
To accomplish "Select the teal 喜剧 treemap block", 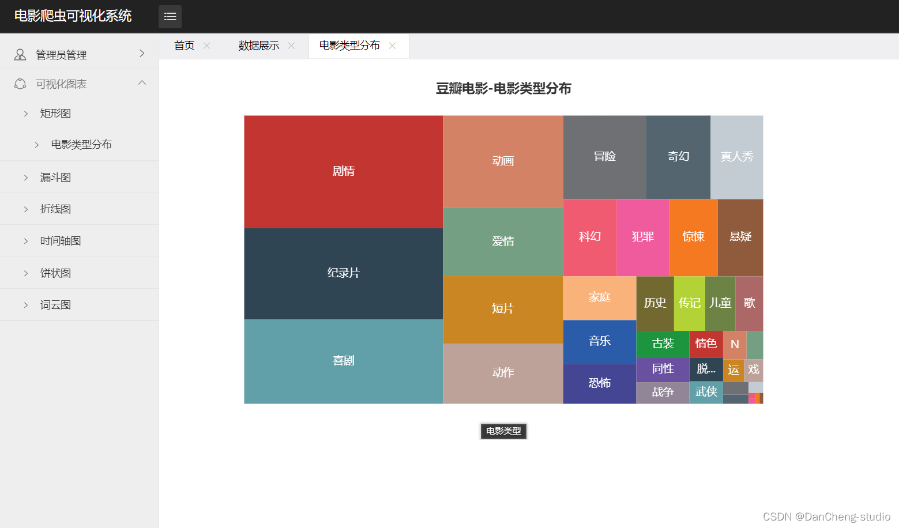I will point(344,361).
